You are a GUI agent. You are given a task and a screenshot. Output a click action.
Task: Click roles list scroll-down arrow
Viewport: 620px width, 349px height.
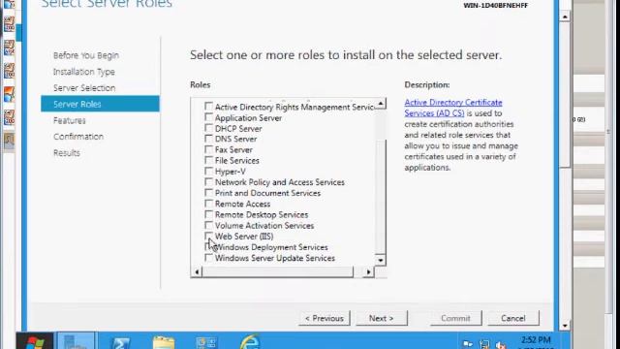(381, 261)
